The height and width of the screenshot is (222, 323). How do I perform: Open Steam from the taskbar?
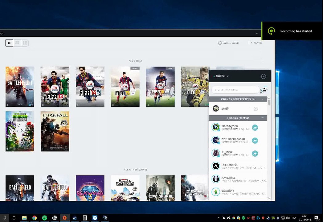tap(75, 218)
